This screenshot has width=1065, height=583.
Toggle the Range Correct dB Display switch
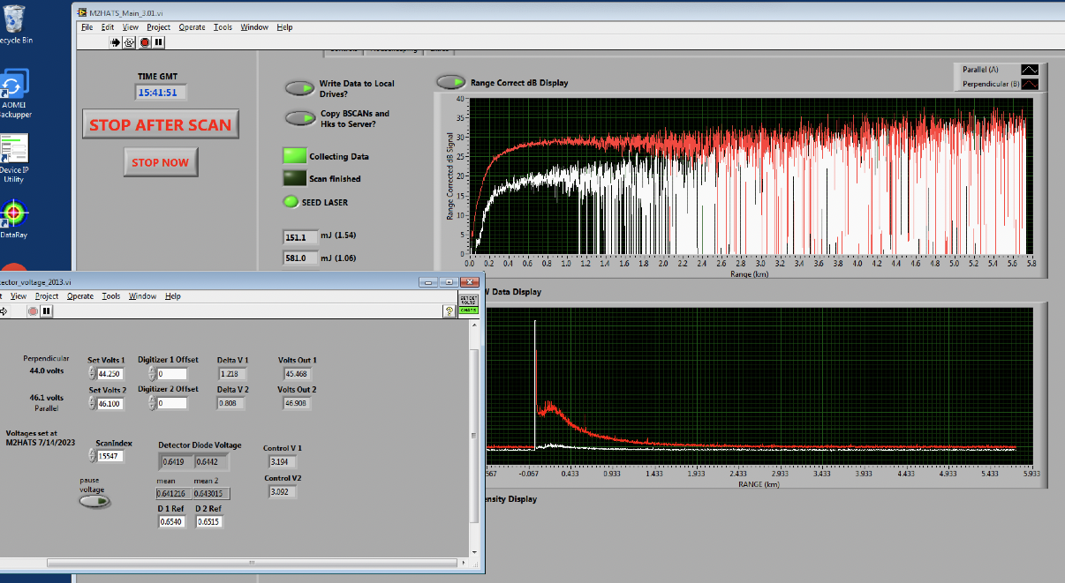[x=451, y=82]
